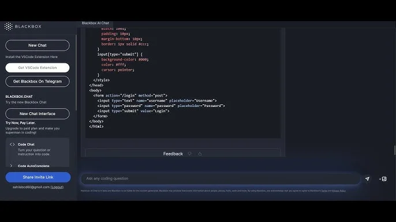Screen dimensions: 396x222
Task: Click the '<body>' opening tag line
Action: tap(95, 90)
